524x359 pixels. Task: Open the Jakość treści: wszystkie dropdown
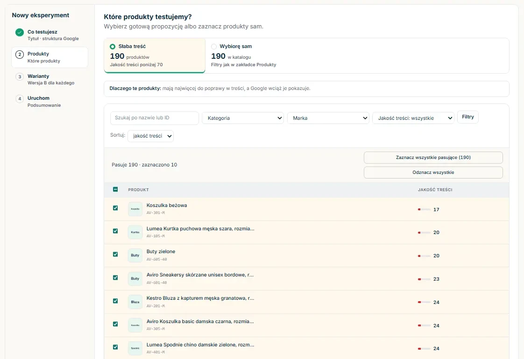click(x=413, y=118)
